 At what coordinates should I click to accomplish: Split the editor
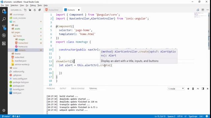[x=203, y=10]
